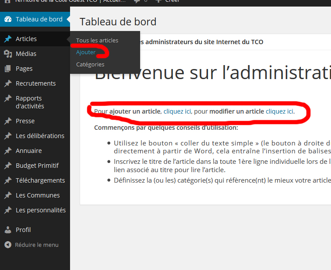Click the site name in admin bar
The height and width of the screenshot is (270, 331).
point(70,1)
